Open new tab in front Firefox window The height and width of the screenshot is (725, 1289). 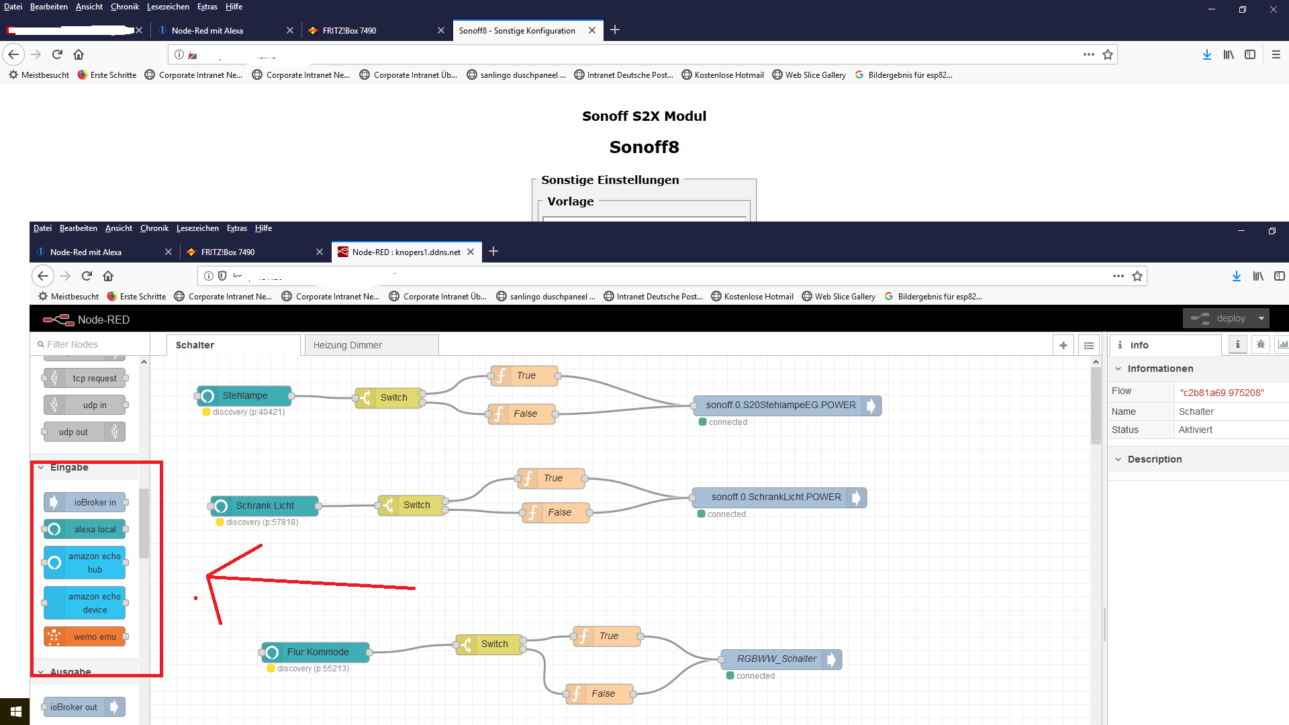click(493, 251)
